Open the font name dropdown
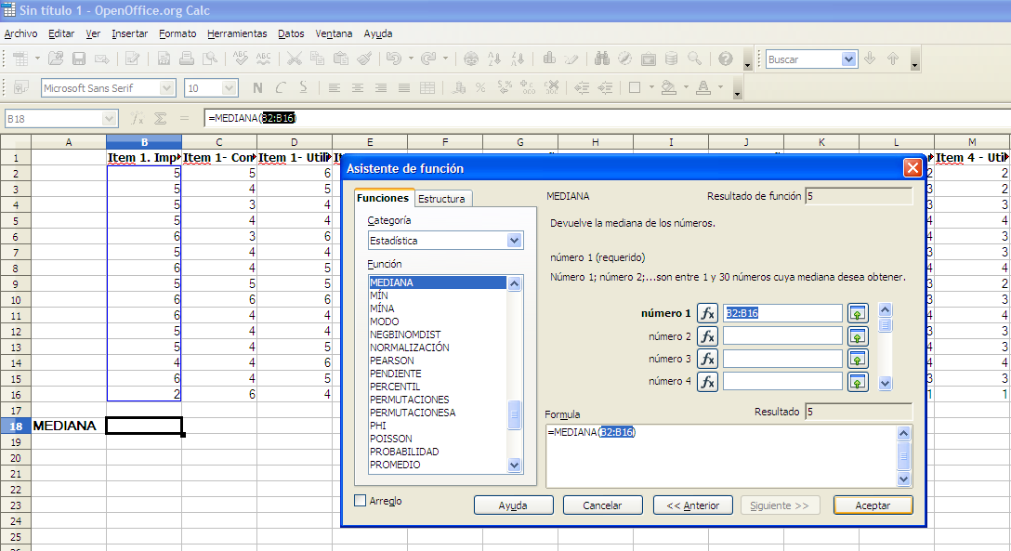This screenshot has height=551, width=1011. tap(167, 88)
